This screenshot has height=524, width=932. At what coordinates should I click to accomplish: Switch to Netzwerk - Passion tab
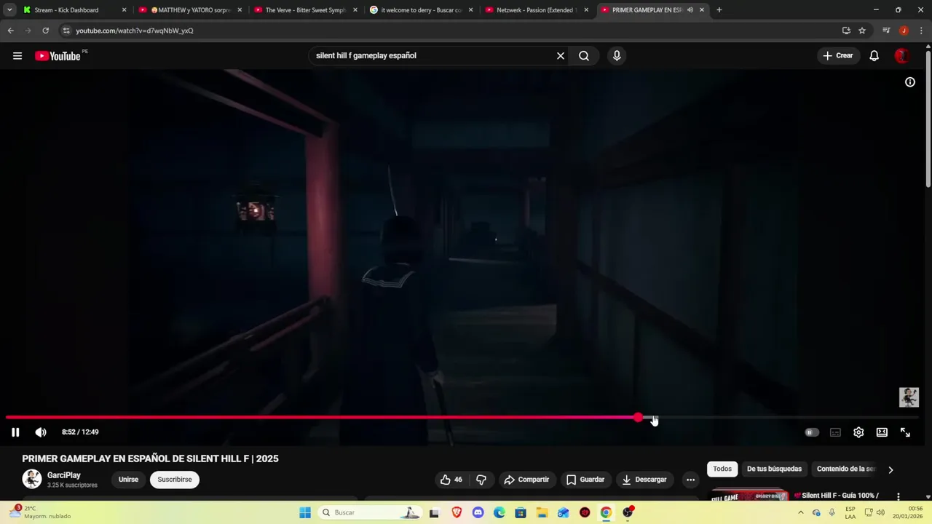[x=535, y=10]
